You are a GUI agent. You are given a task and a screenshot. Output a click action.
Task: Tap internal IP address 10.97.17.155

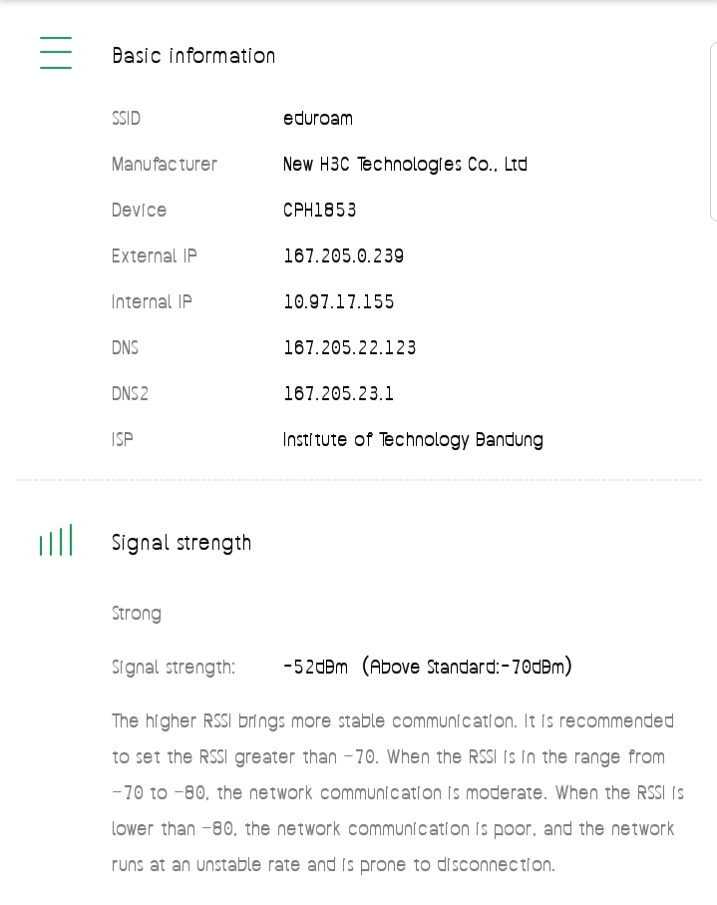(x=339, y=302)
